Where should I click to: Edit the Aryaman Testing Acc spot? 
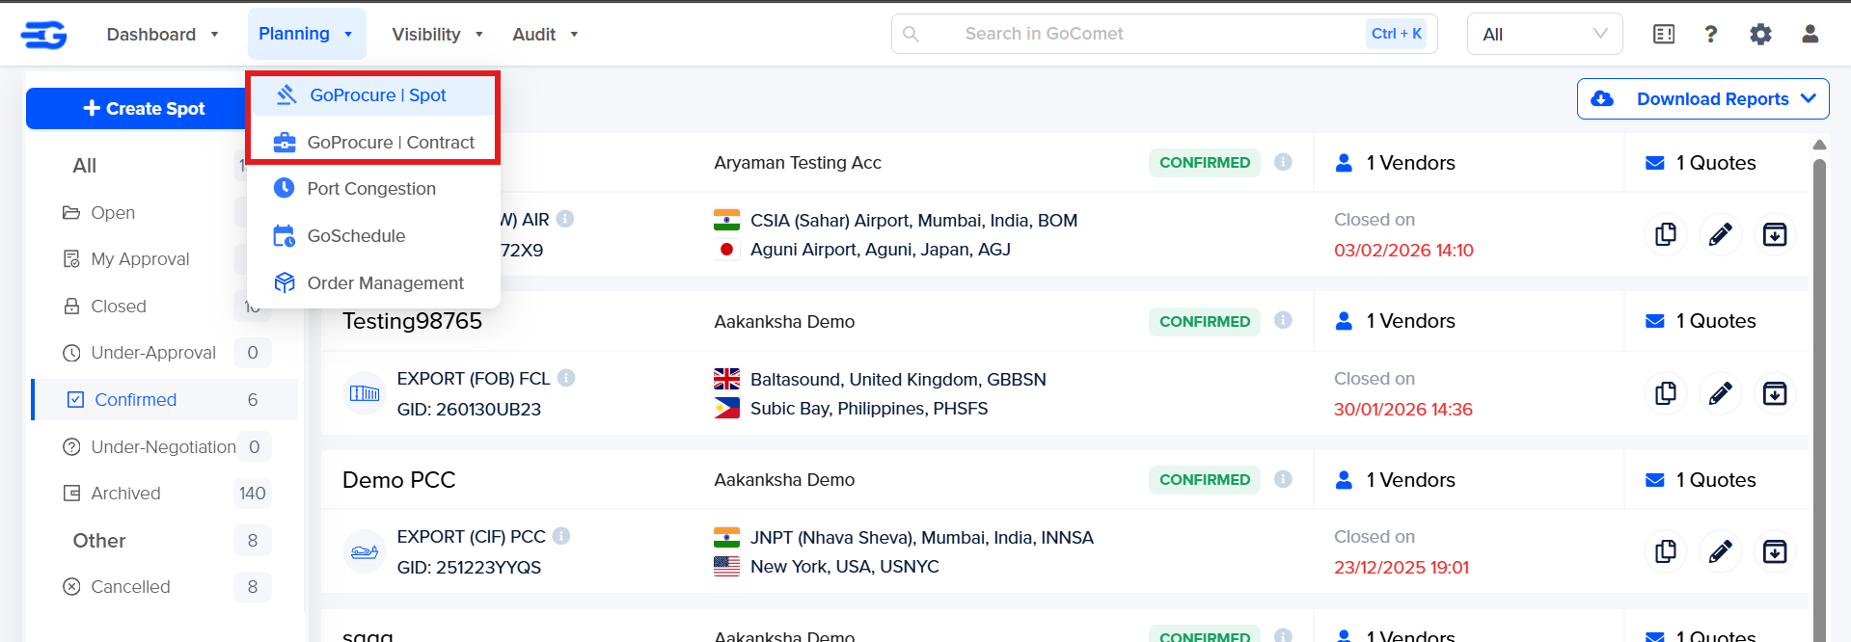[x=1720, y=234]
